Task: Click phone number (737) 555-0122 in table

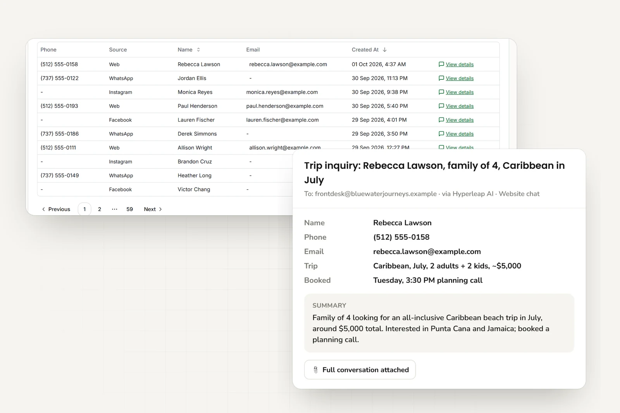Action: click(60, 78)
